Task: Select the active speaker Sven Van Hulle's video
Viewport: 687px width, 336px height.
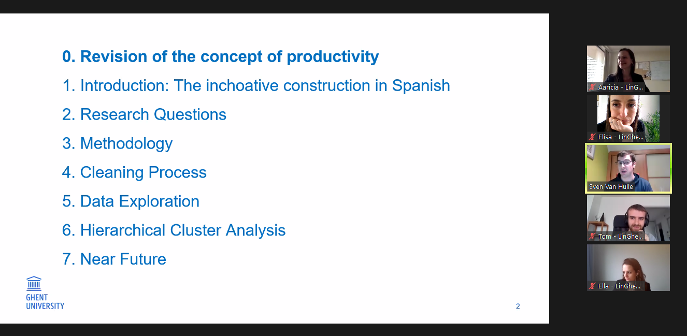Action: click(x=628, y=168)
